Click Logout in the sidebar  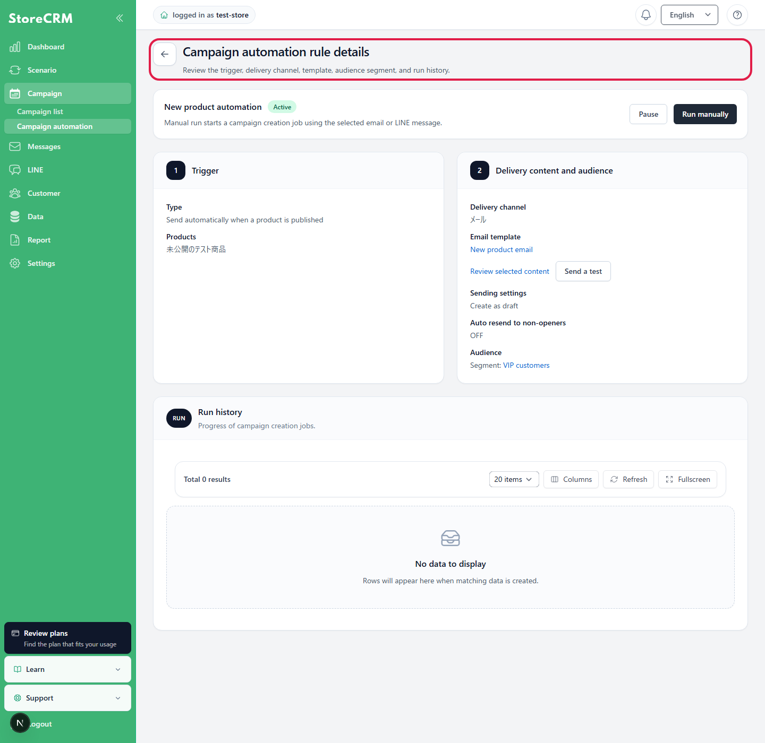(x=40, y=724)
